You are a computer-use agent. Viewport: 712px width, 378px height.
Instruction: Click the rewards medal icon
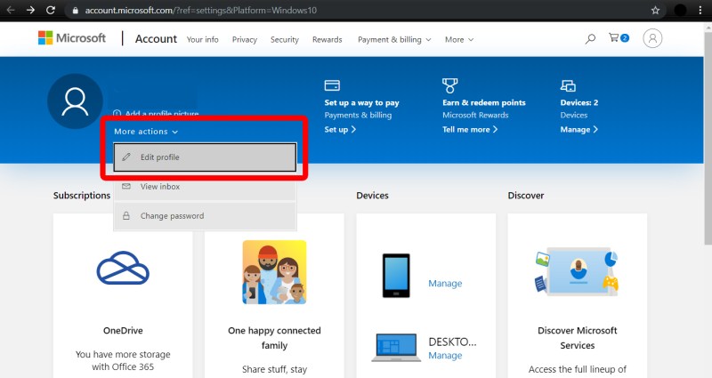[x=449, y=85]
